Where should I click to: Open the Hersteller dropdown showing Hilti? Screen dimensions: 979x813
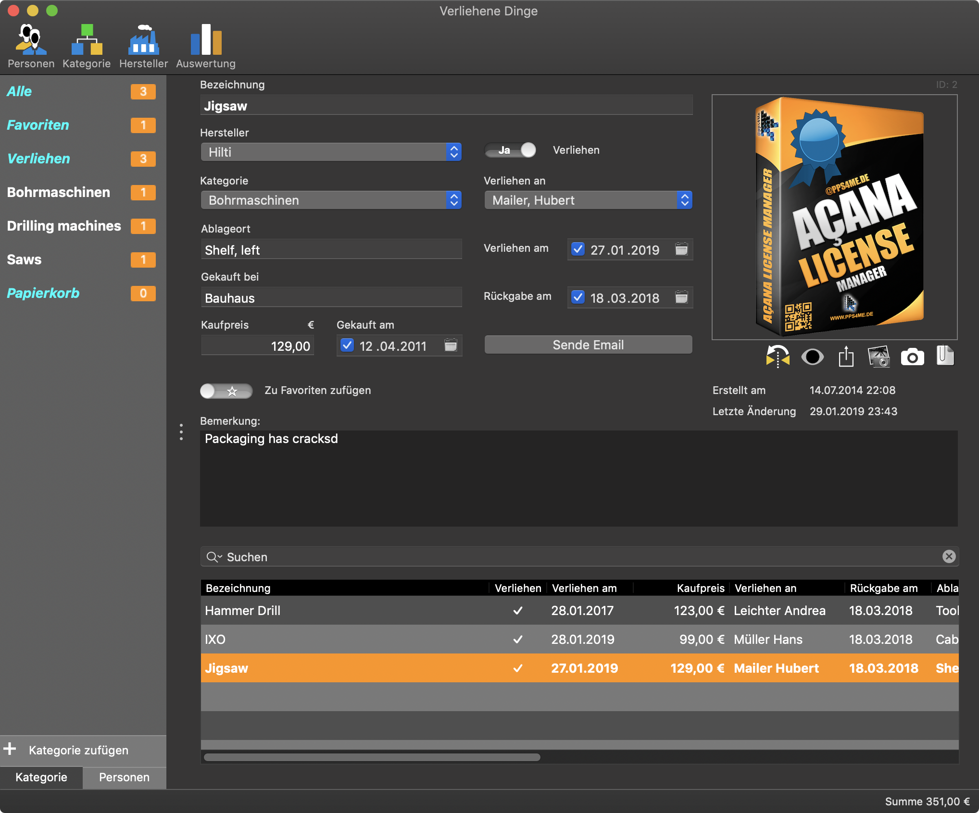[x=331, y=152]
